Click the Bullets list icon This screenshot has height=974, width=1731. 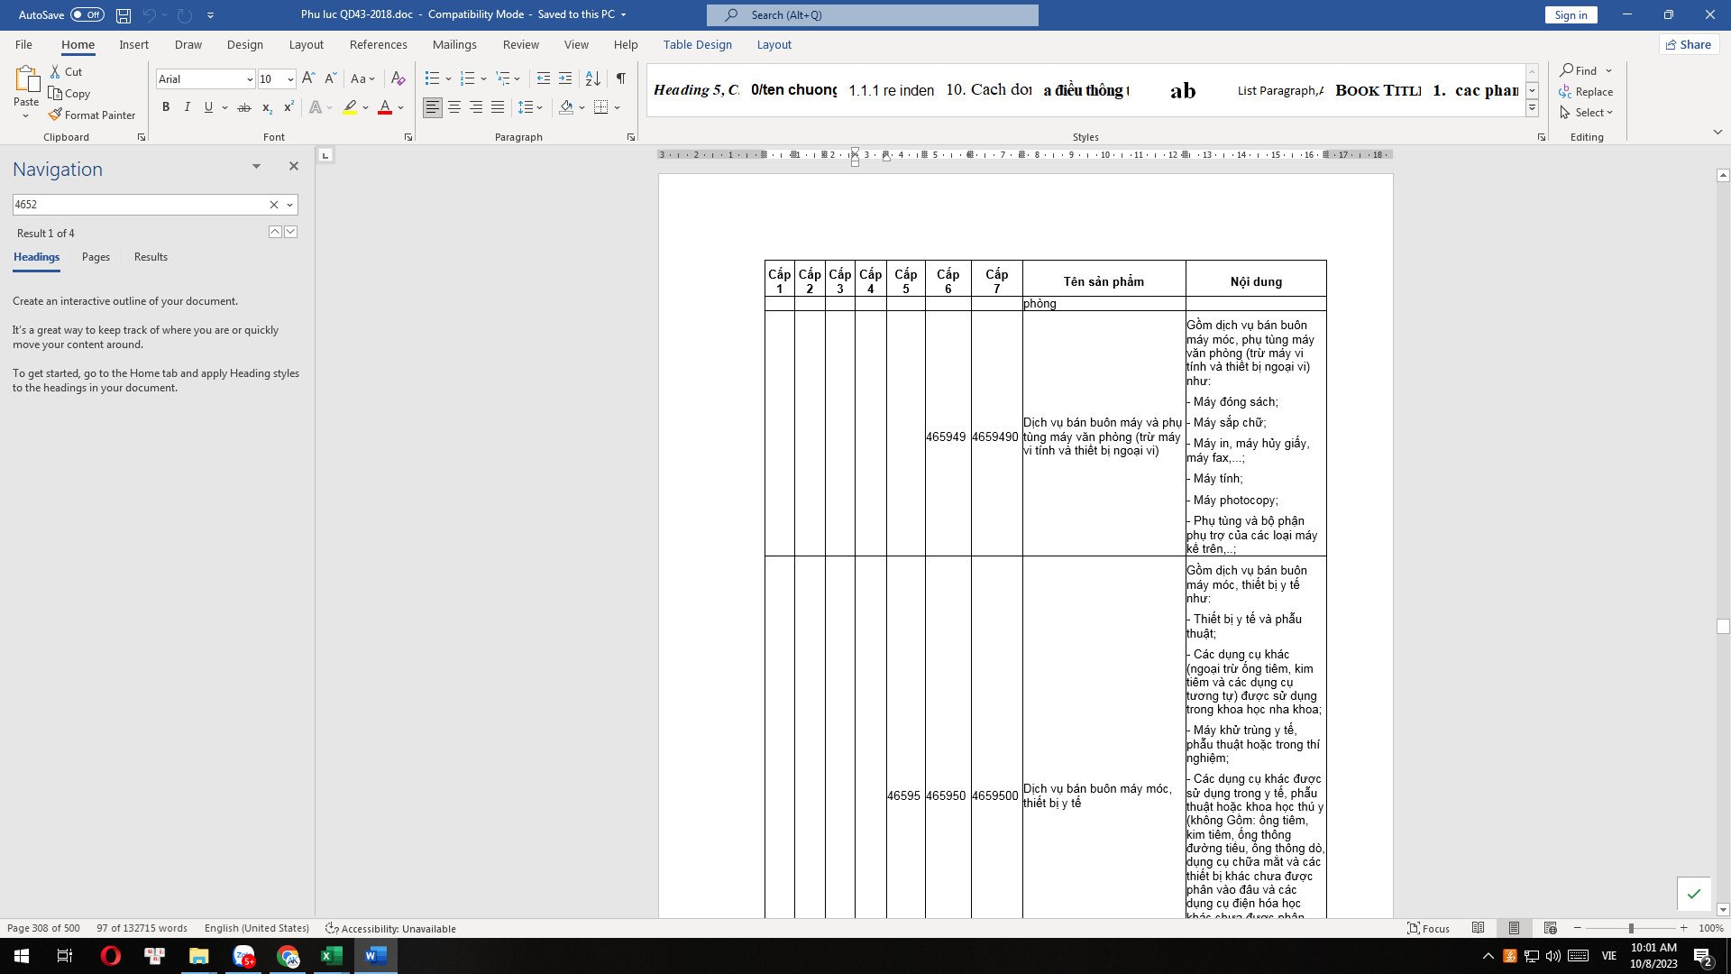(x=432, y=78)
